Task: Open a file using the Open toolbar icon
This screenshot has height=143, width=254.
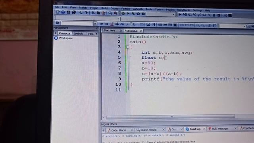Action: pos(63,12)
